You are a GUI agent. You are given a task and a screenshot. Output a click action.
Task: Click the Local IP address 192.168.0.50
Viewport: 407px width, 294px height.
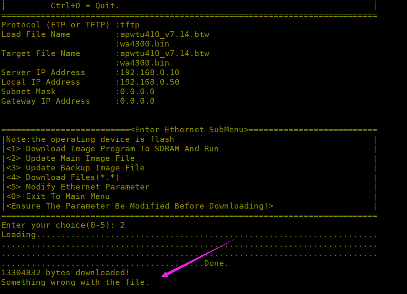149,82
